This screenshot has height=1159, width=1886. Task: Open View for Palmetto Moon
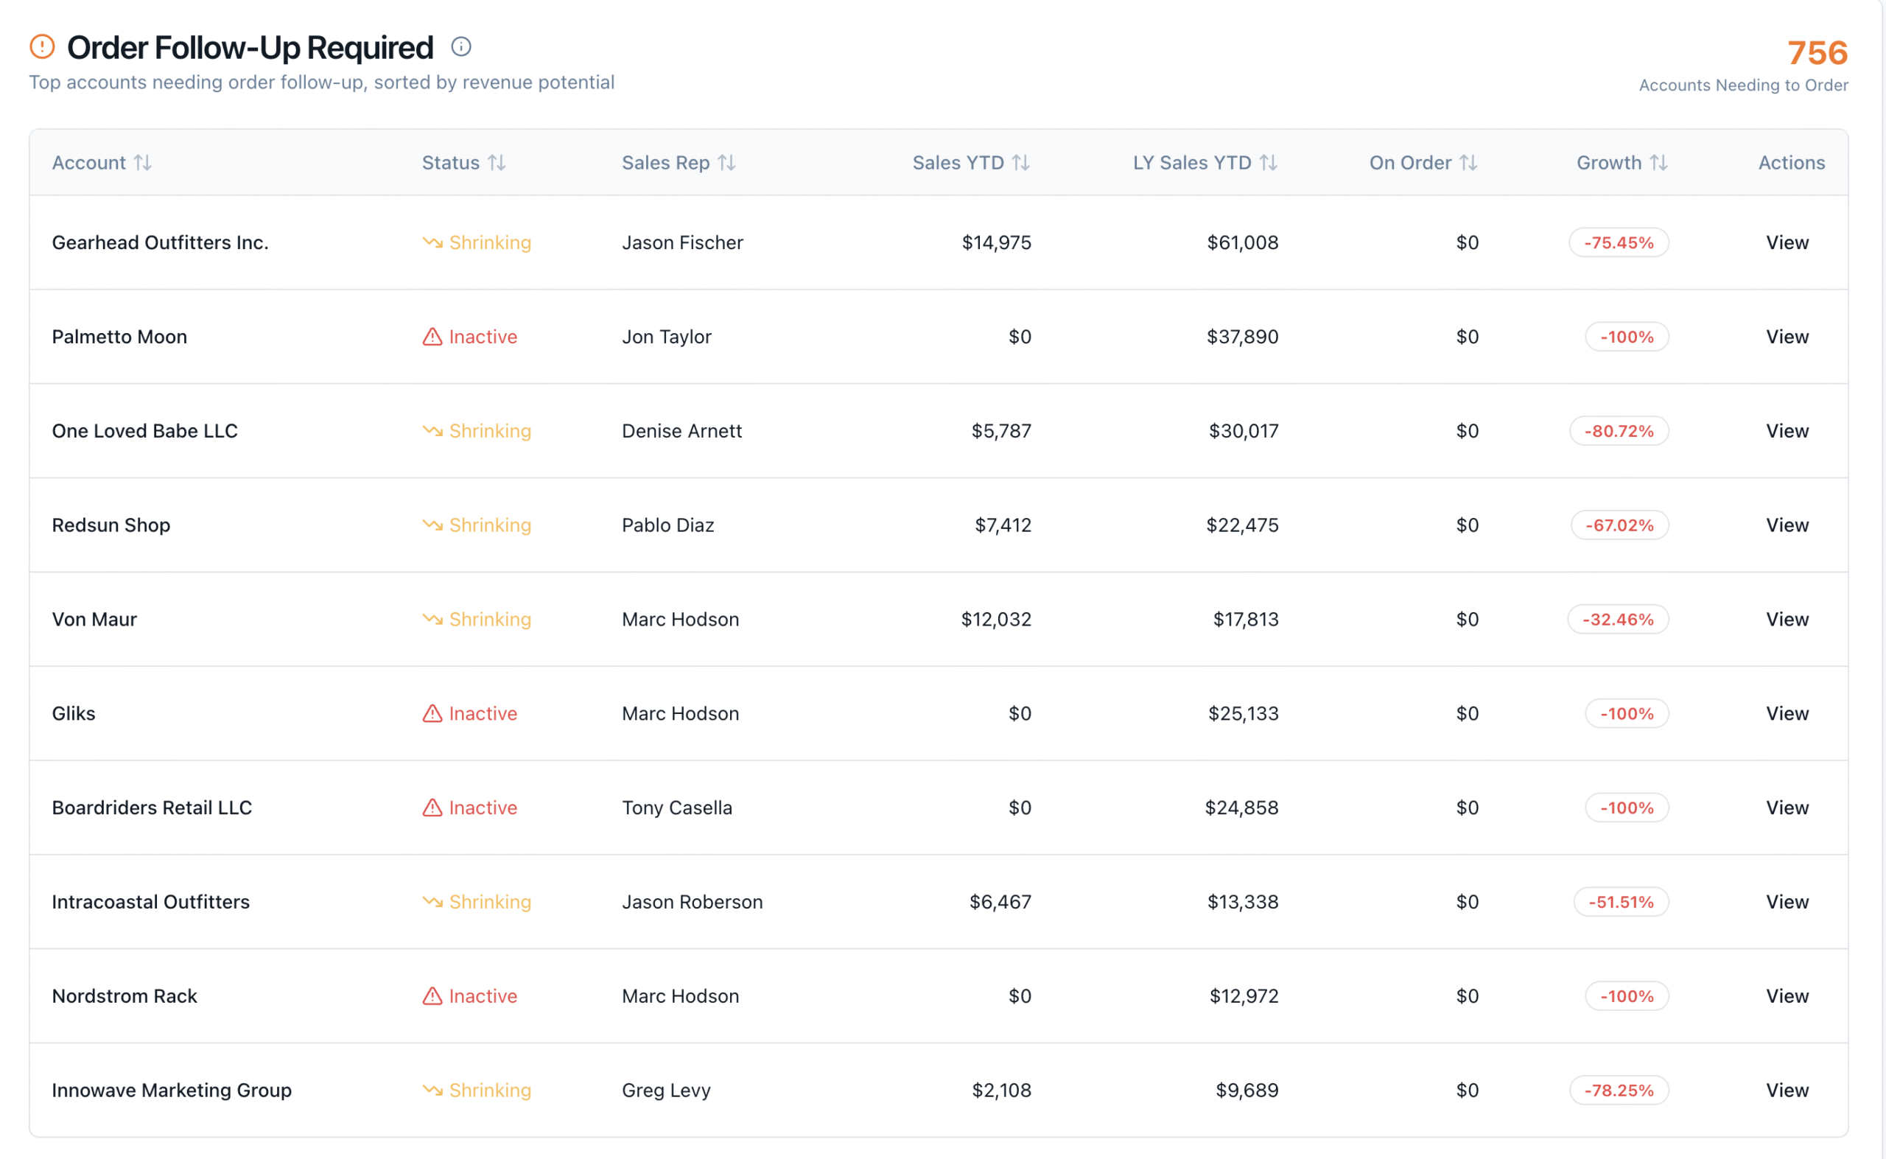1787,337
